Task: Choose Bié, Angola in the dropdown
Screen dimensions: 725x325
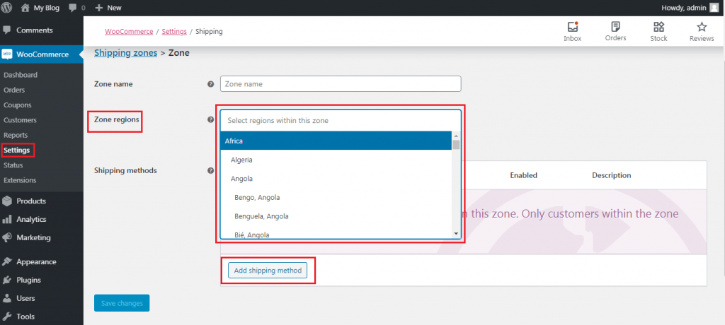Action: 336,234
